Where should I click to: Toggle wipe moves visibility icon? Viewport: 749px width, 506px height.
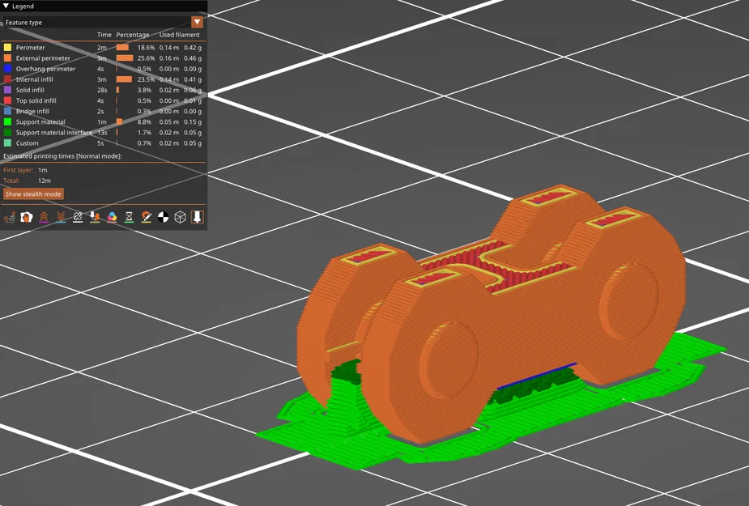click(26, 218)
